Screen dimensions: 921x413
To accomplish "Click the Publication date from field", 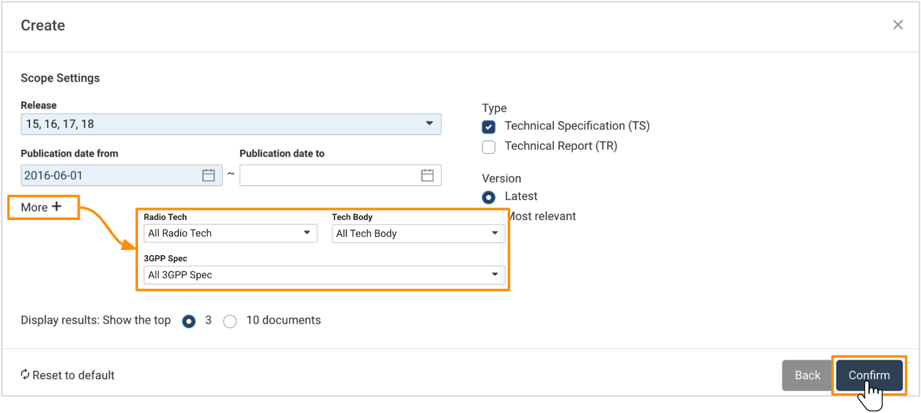I will (122, 175).
